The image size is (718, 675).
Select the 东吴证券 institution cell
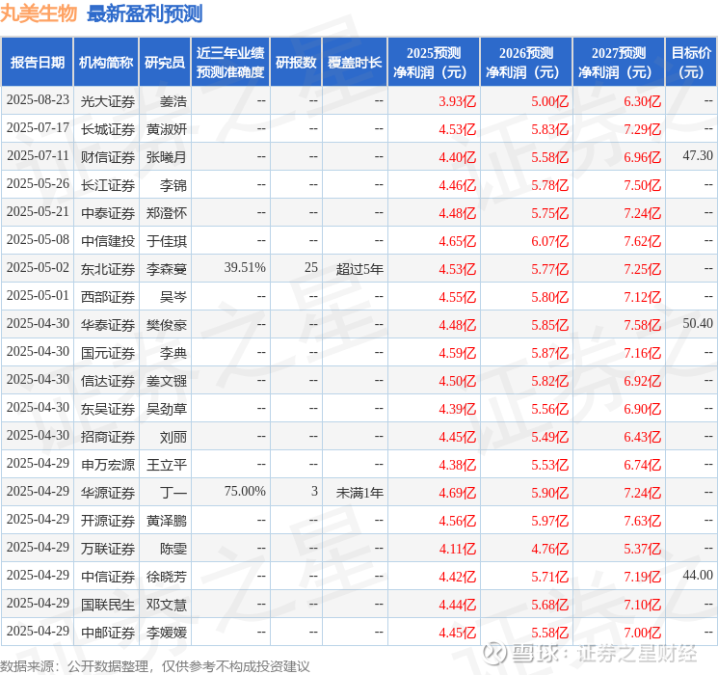[x=108, y=409]
